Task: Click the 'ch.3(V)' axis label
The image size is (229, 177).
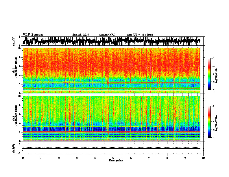Action: pos(14,149)
